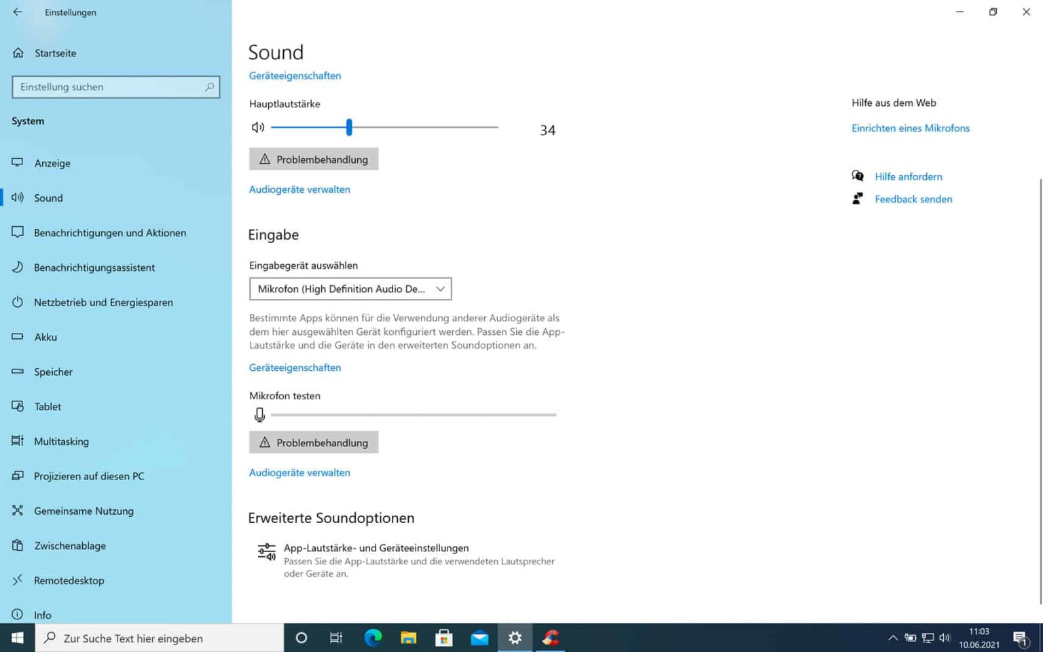Click the headset icon next to Hilfe anfordern
Image resolution: width=1043 pixels, height=652 pixels.
tap(858, 175)
